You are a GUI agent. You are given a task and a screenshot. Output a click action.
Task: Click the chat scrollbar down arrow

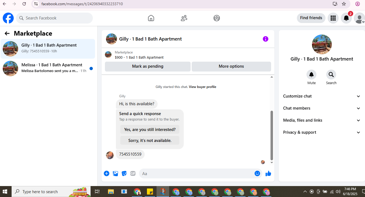[272, 163]
